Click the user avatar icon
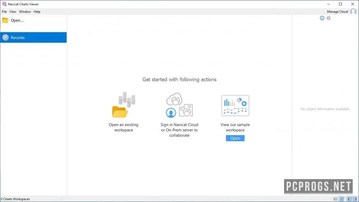359x202 pixels. (x=353, y=12)
